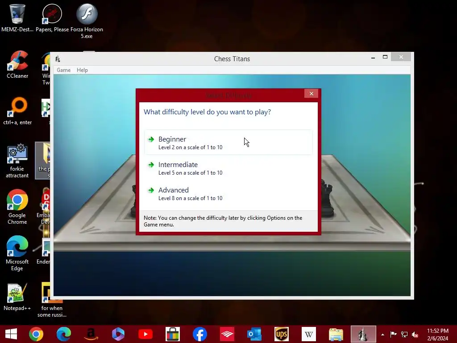Minimize the Chess Titans window
Viewport: 457px width, 343px height.
click(373, 58)
